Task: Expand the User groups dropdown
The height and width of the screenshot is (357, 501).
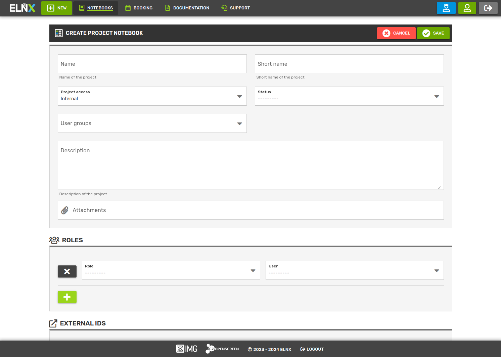Action: (x=152, y=123)
